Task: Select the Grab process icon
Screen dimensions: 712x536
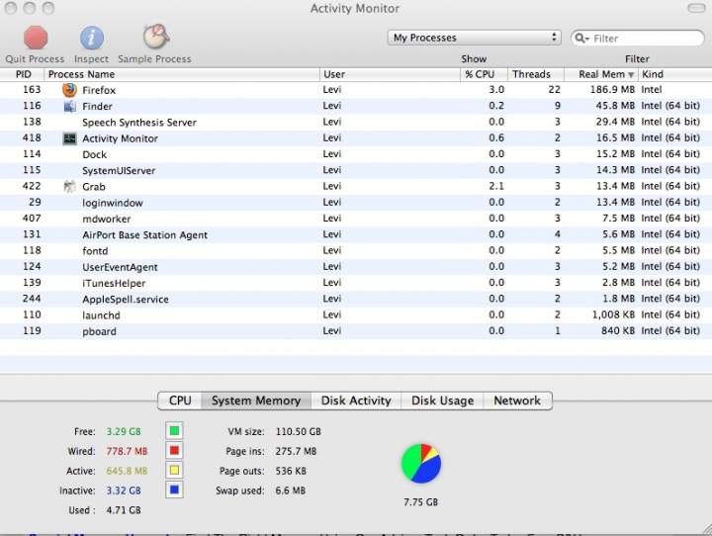Action: coord(69,186)
